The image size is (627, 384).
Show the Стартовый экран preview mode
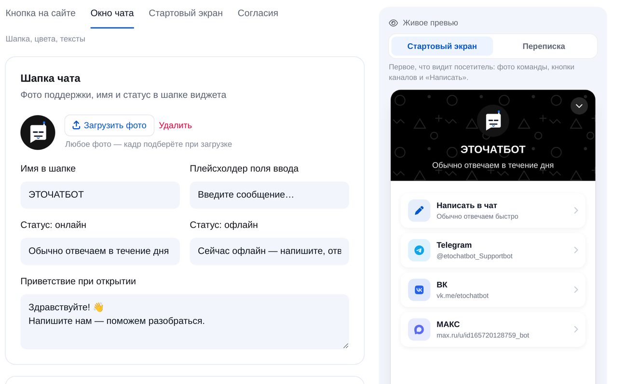(442, 46)
